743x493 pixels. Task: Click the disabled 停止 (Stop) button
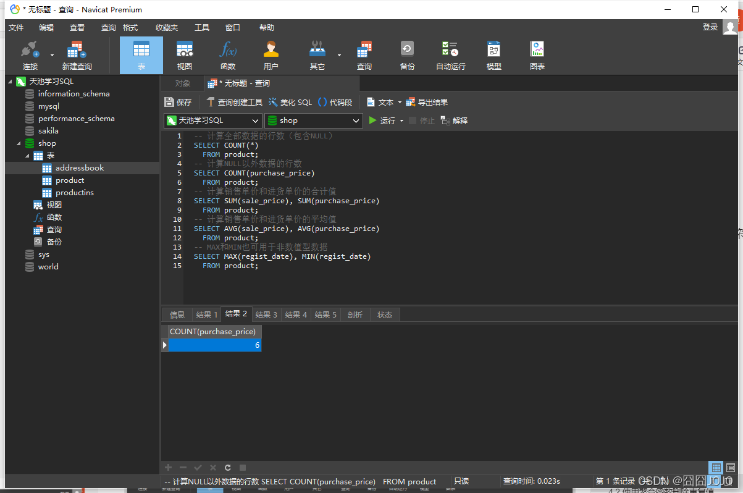(x=422, y=120)
